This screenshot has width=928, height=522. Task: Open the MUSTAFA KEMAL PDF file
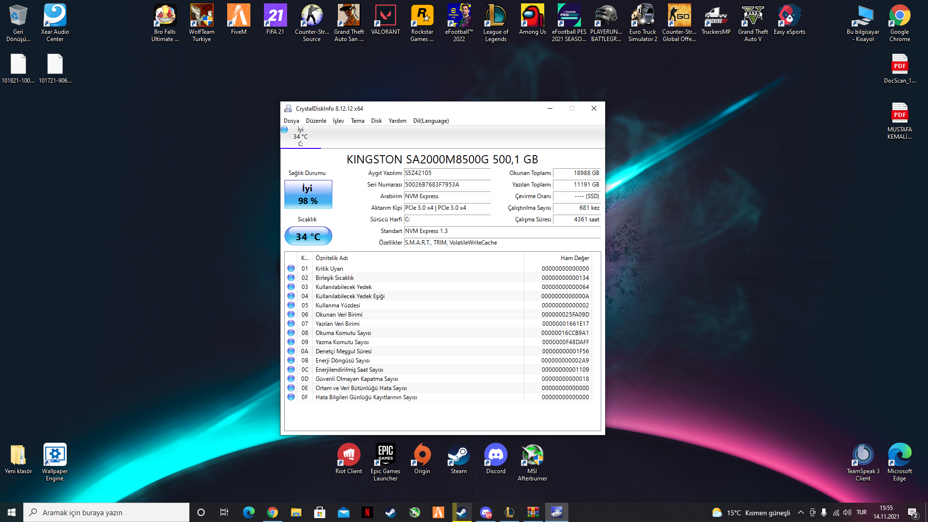[x=899, y=121]
